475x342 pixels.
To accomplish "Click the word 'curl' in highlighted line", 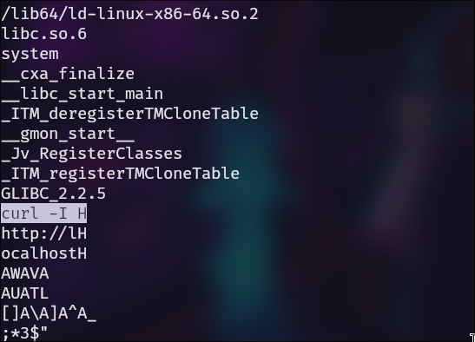I will (20, 214).
